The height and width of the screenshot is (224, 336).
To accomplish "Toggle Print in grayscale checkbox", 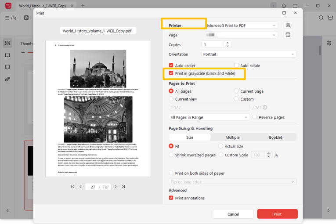I will click(171, 73).
